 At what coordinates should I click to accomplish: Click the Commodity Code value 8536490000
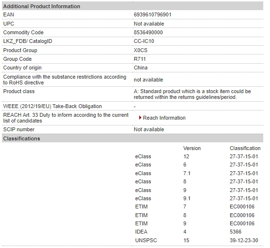coord(148,32)
